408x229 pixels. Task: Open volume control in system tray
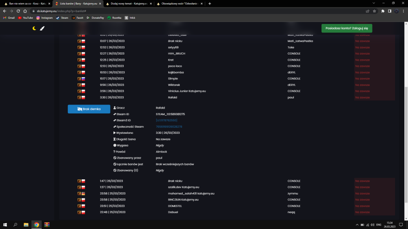point(373,225)
